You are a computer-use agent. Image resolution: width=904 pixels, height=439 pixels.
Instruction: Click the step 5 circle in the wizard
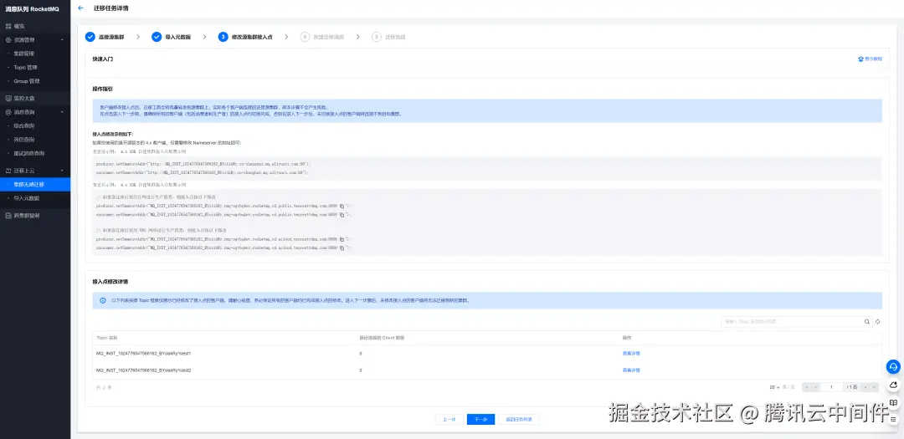pyautogui.click(x=377, y=37)
